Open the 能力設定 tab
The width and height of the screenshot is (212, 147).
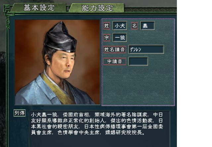(97, 8)
